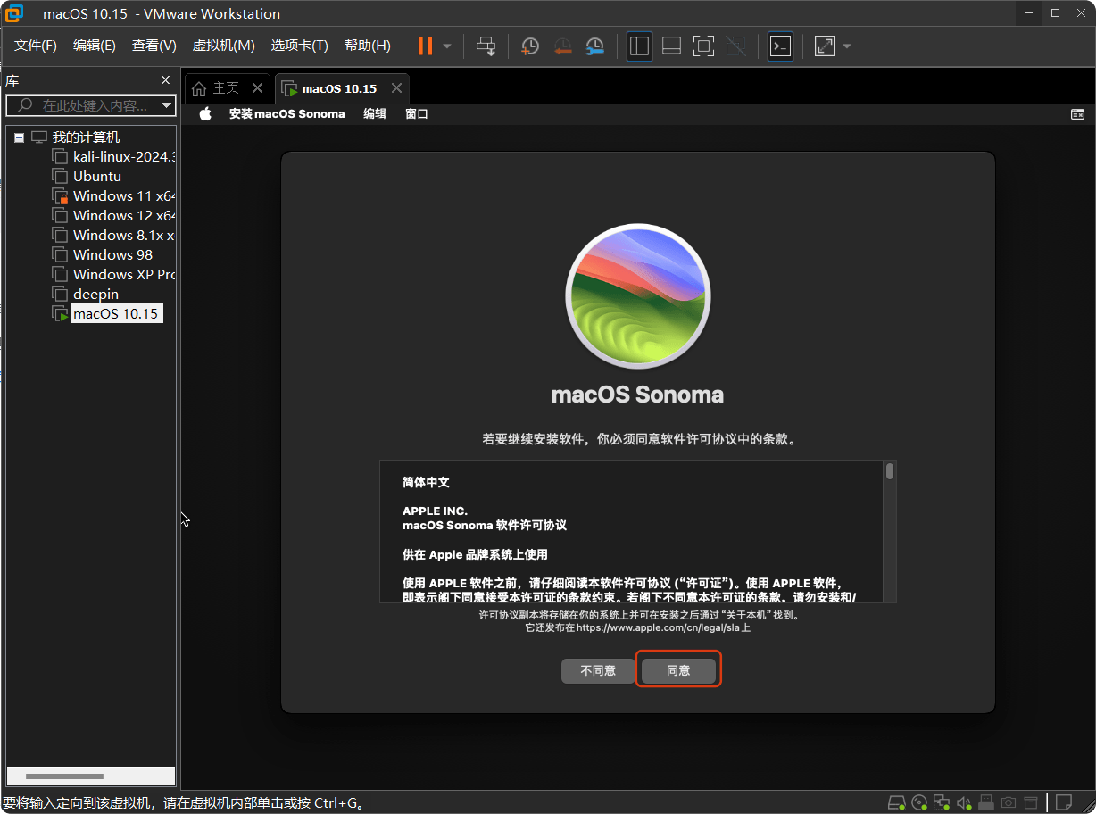
Task: Revert to snapshot with the orange arrow icon
Action: click(563, 46)
